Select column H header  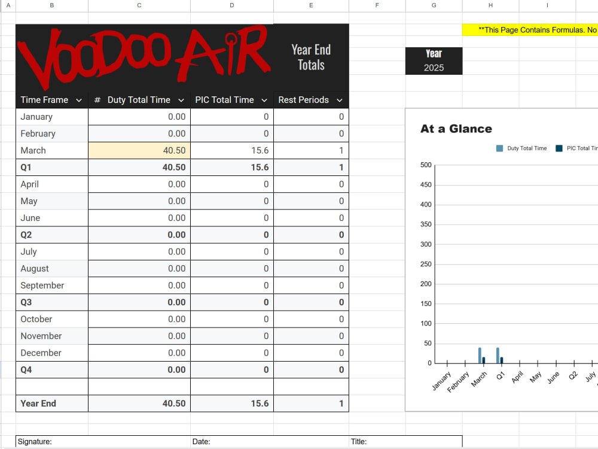(490, 5)
